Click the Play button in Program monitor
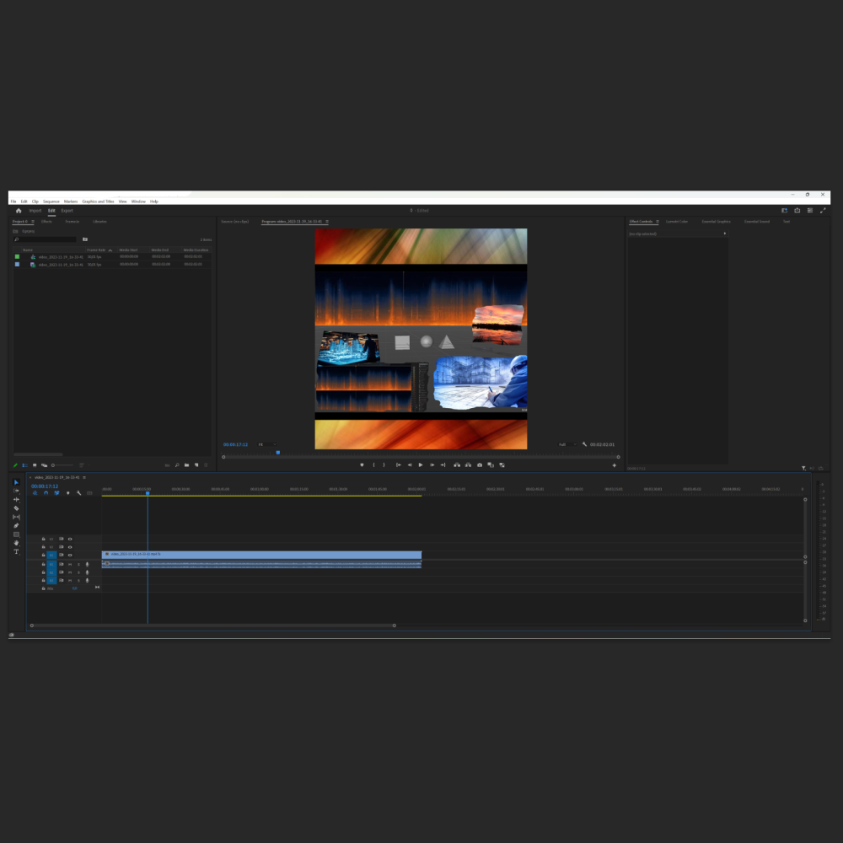This screenshot has width=843, height=843. point(421,465)
